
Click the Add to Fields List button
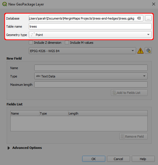(129, 93)
